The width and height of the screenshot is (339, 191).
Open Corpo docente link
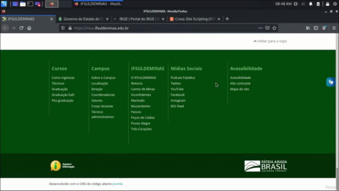coord(102,106)
